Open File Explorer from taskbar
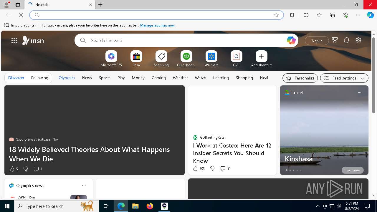Screen dimensions: 377x212 click(135, 206)
